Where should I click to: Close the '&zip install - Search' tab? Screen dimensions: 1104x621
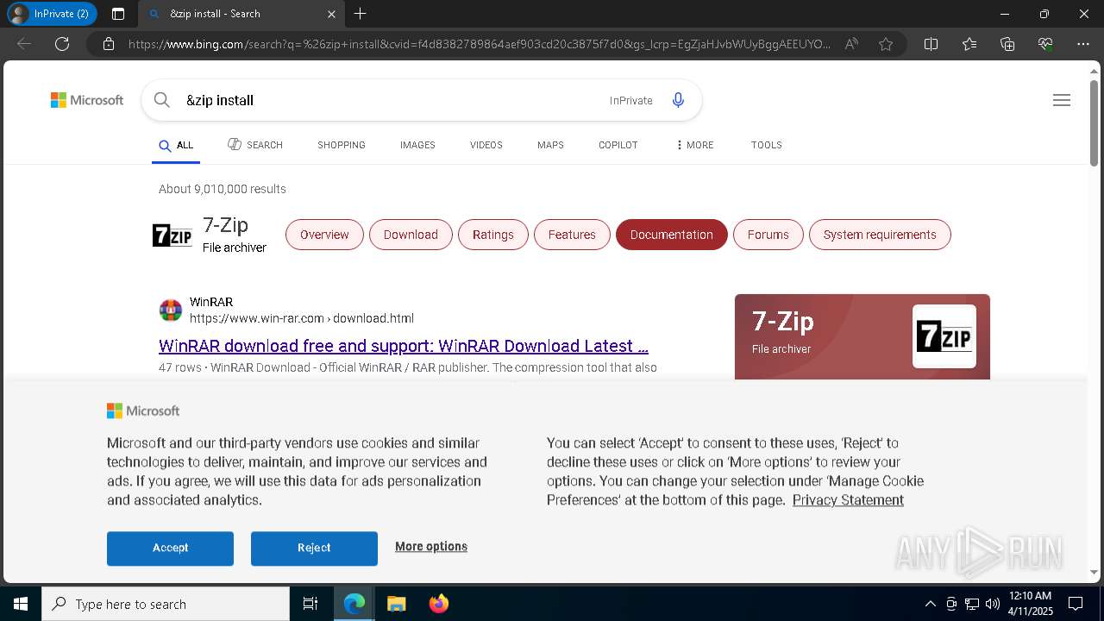point(332,14)
